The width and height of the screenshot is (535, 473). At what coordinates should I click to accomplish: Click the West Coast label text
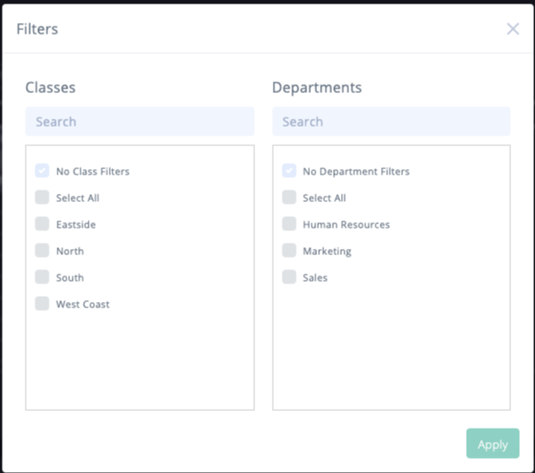(83, 305)
